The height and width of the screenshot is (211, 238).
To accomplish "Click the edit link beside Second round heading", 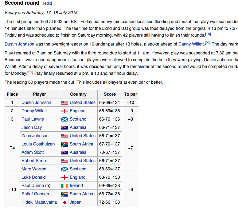I will click(48, 3).
